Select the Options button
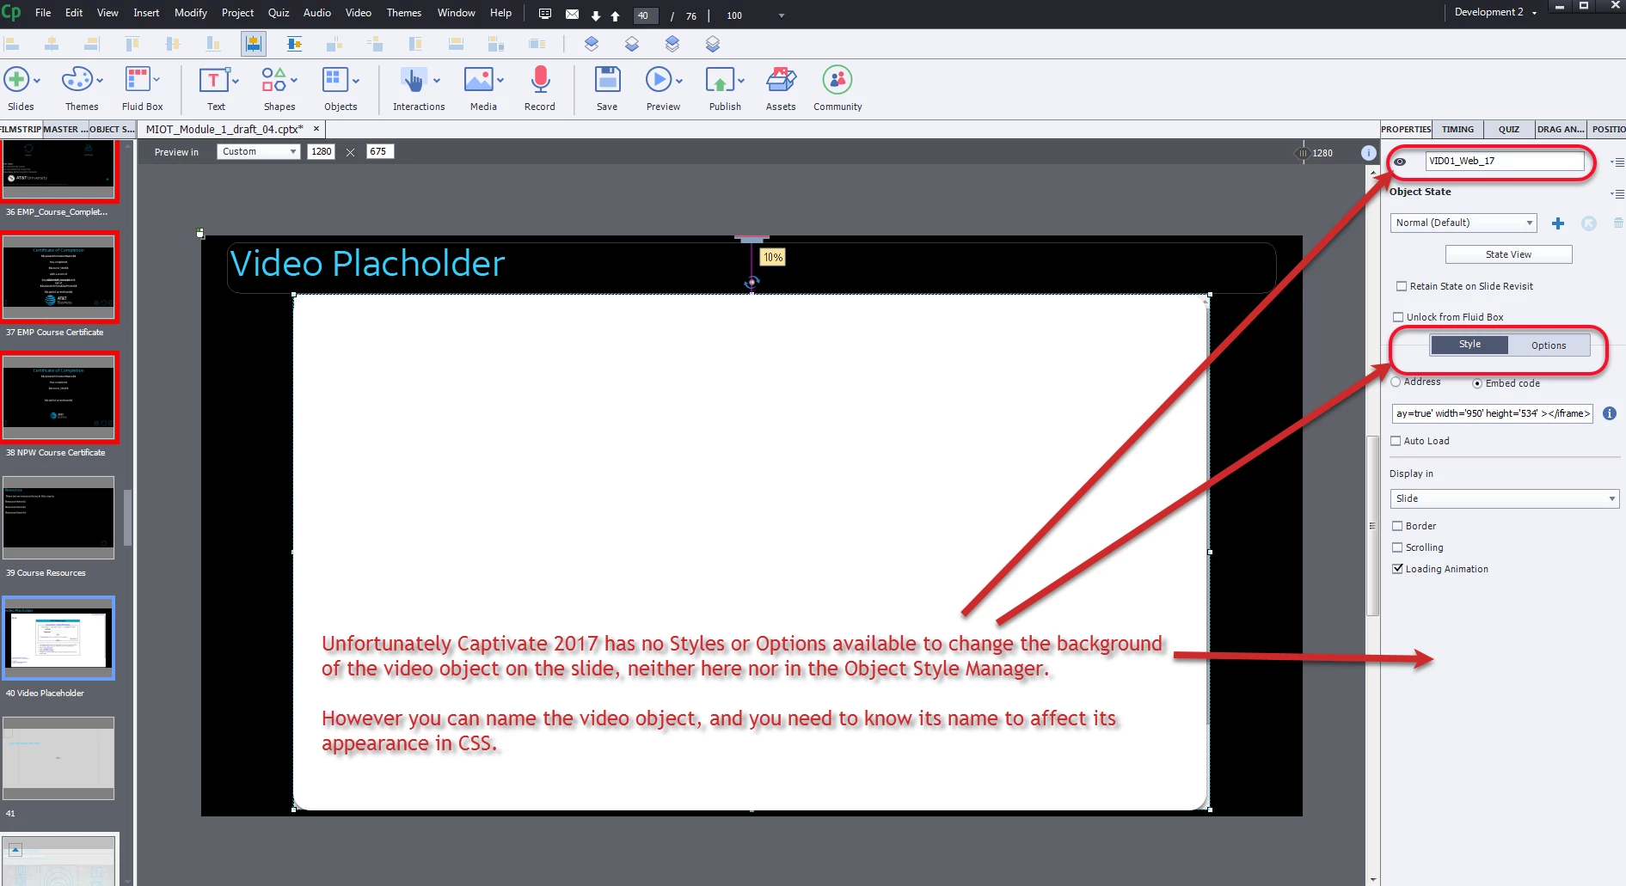 tap(1549, 345)
